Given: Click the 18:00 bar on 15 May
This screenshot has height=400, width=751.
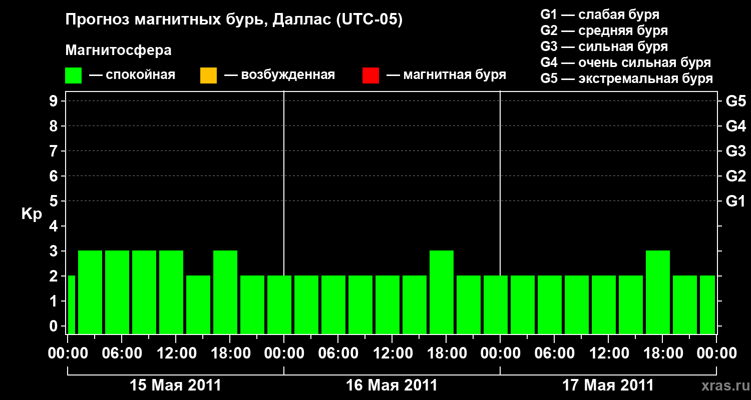Looking at the screenshot, I should [x=225, y=292].
